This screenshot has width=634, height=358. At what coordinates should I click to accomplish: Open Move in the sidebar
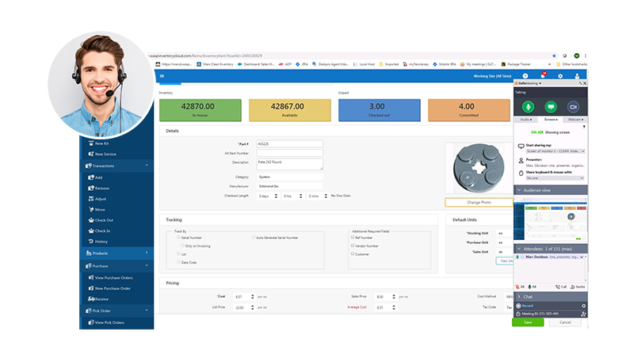coord(97,210)
